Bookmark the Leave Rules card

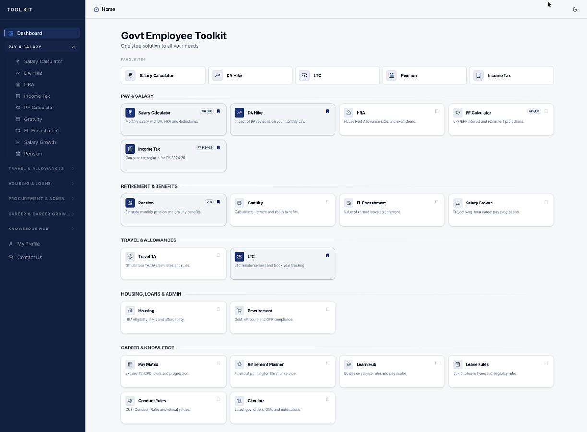coord(546,363)
